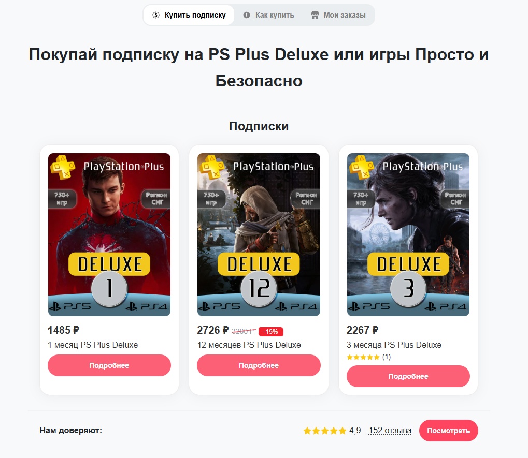Click the gold stars next to 4,9 rating
Image resolution: width=528 pixels, height=458 pixels.
click(x=324, y=431)
